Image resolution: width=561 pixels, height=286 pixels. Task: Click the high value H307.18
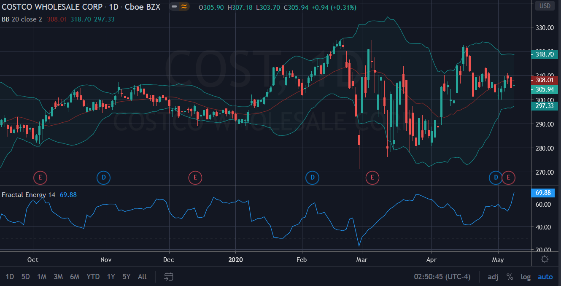click(x=240, y=8)
